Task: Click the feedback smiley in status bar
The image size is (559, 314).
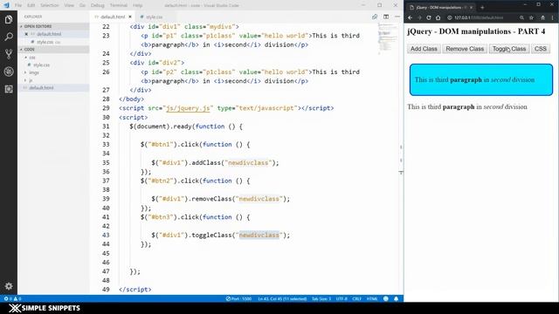Action: click(x=386, y=298)
